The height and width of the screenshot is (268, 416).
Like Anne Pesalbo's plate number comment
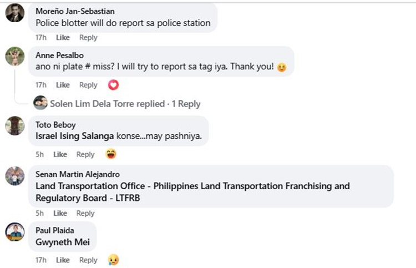click(x=63, y=85)
